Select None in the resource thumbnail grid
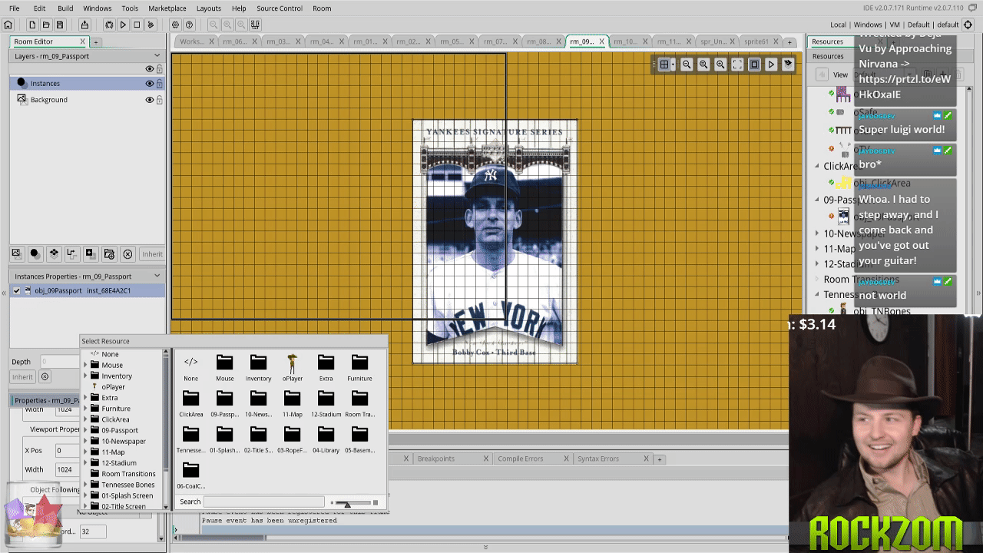Image resolution: width=983 pixels, height=553 pixels. click(x=190, y=367)
